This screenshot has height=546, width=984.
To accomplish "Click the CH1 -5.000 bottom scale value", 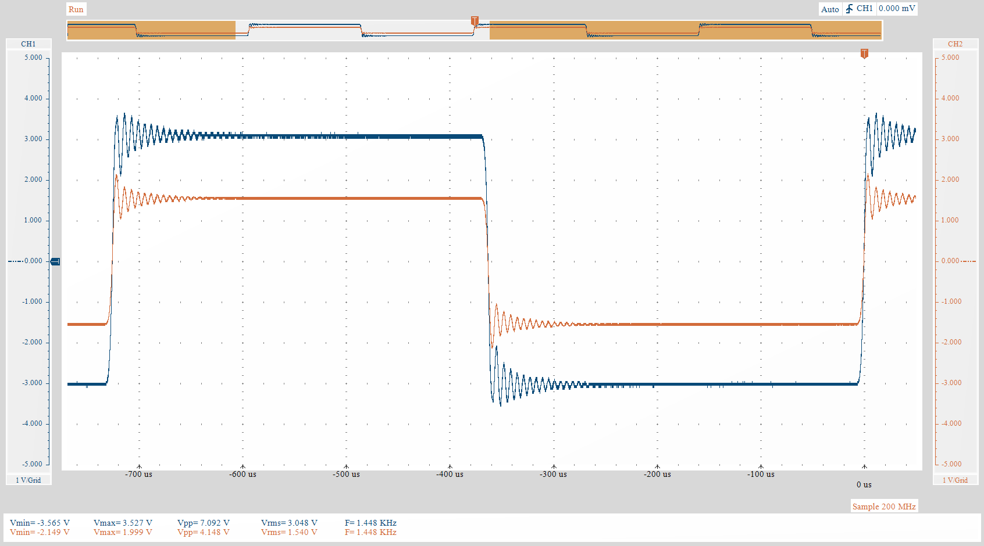I will [x=32, y=464].
